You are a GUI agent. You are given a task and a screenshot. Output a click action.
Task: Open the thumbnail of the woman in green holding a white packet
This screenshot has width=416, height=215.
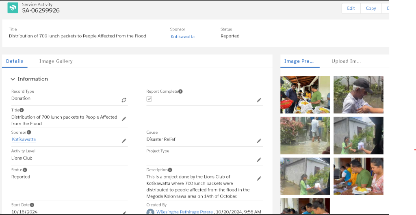[305, 176]
